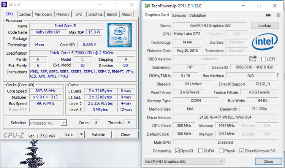Image resolution: width=285 pixels, height=168 pixels.
Task: Open the Processor #1 selection dropdown
Action: (x=48, y=123)
